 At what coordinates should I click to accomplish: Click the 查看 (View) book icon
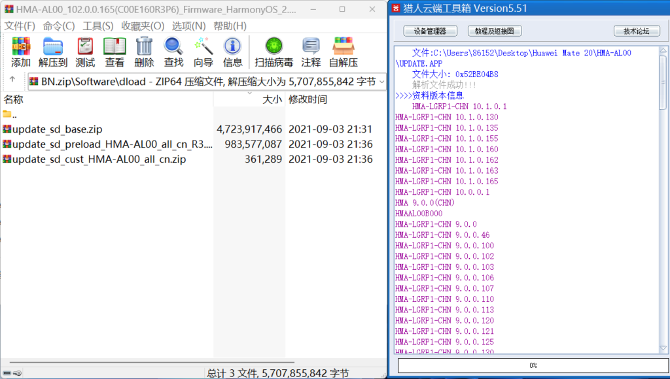pos(115,46)
